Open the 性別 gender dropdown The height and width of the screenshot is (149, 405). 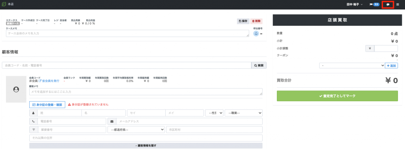coord(214,113)
